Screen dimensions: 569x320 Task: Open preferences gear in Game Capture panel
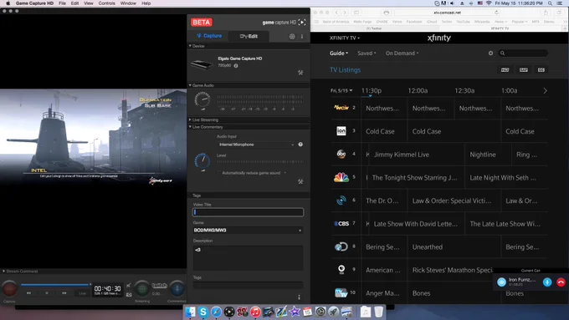[x=292, y=36]
